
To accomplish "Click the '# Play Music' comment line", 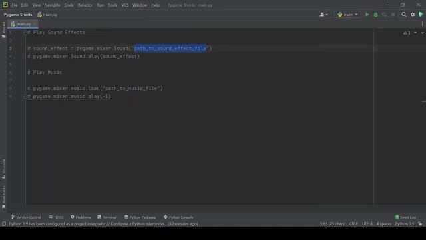I will click(x=45, y=73).
